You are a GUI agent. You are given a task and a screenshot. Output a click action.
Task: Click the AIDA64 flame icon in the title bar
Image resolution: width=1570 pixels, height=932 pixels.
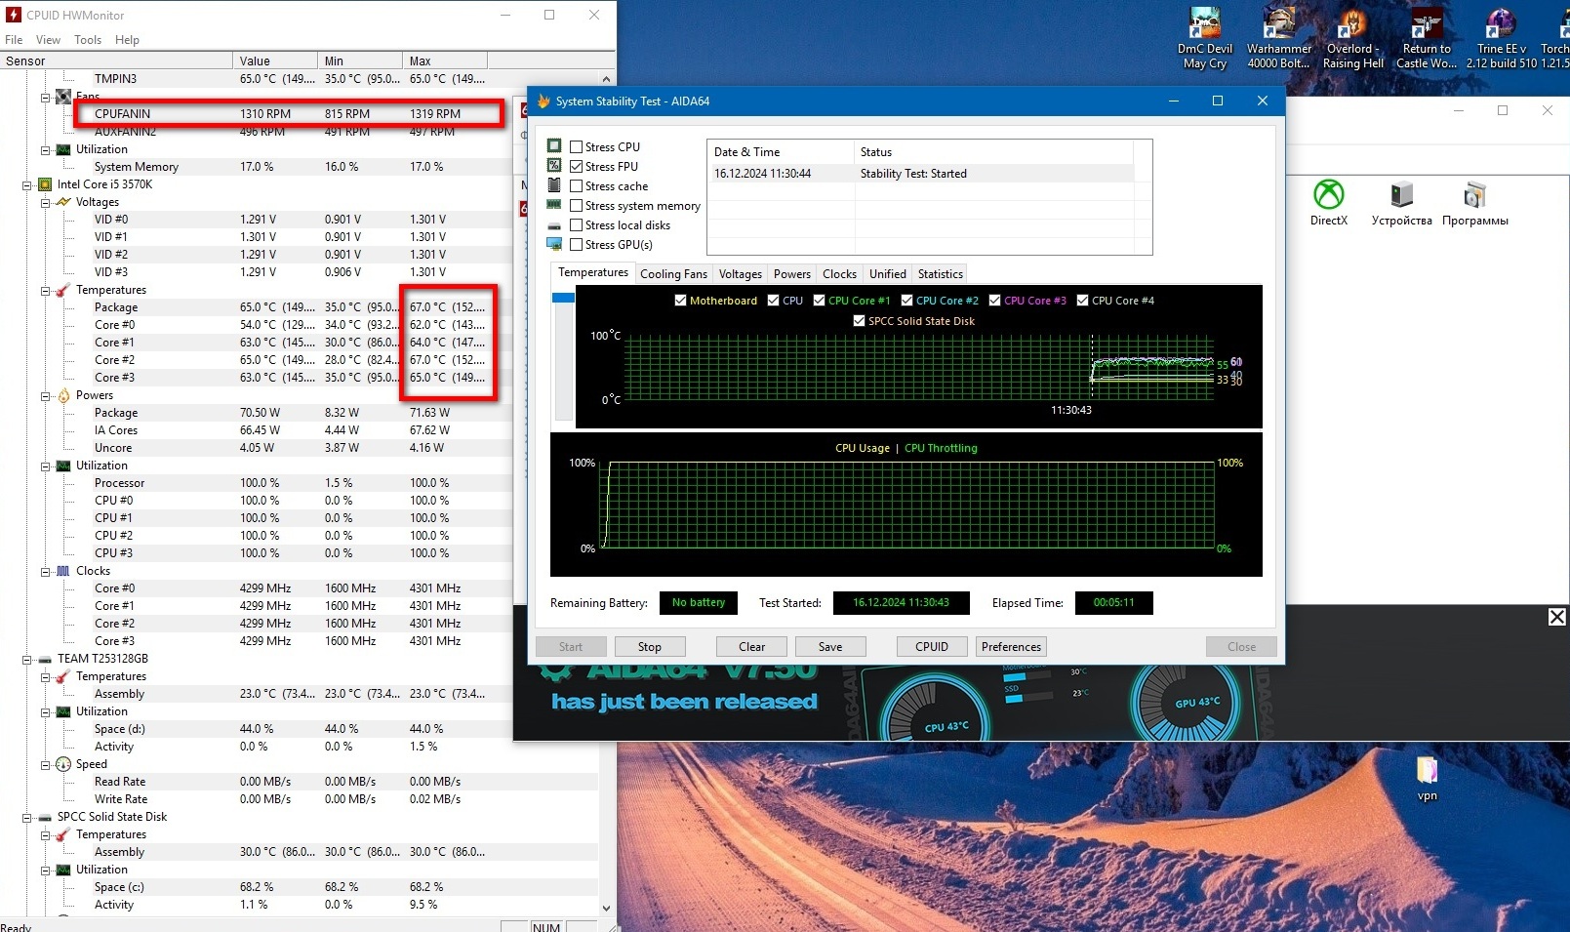tap(543, 101)
